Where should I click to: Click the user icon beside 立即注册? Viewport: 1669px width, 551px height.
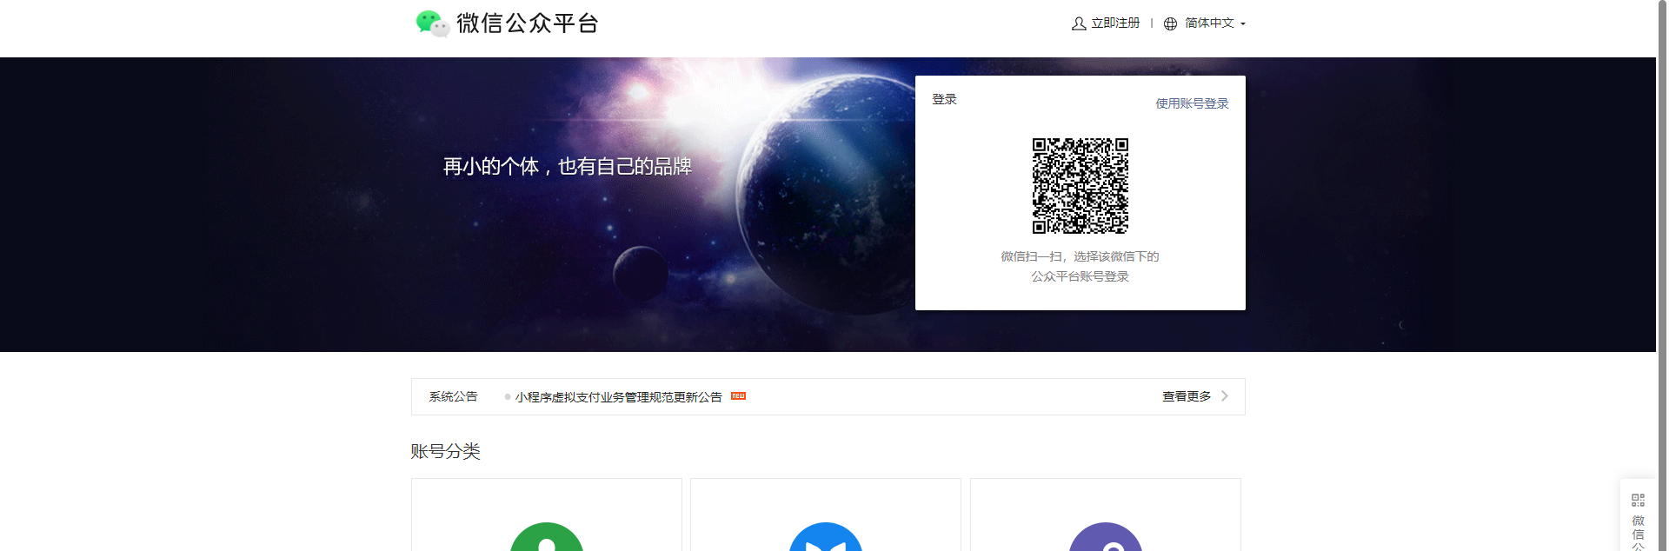[x=1079, y=23]
